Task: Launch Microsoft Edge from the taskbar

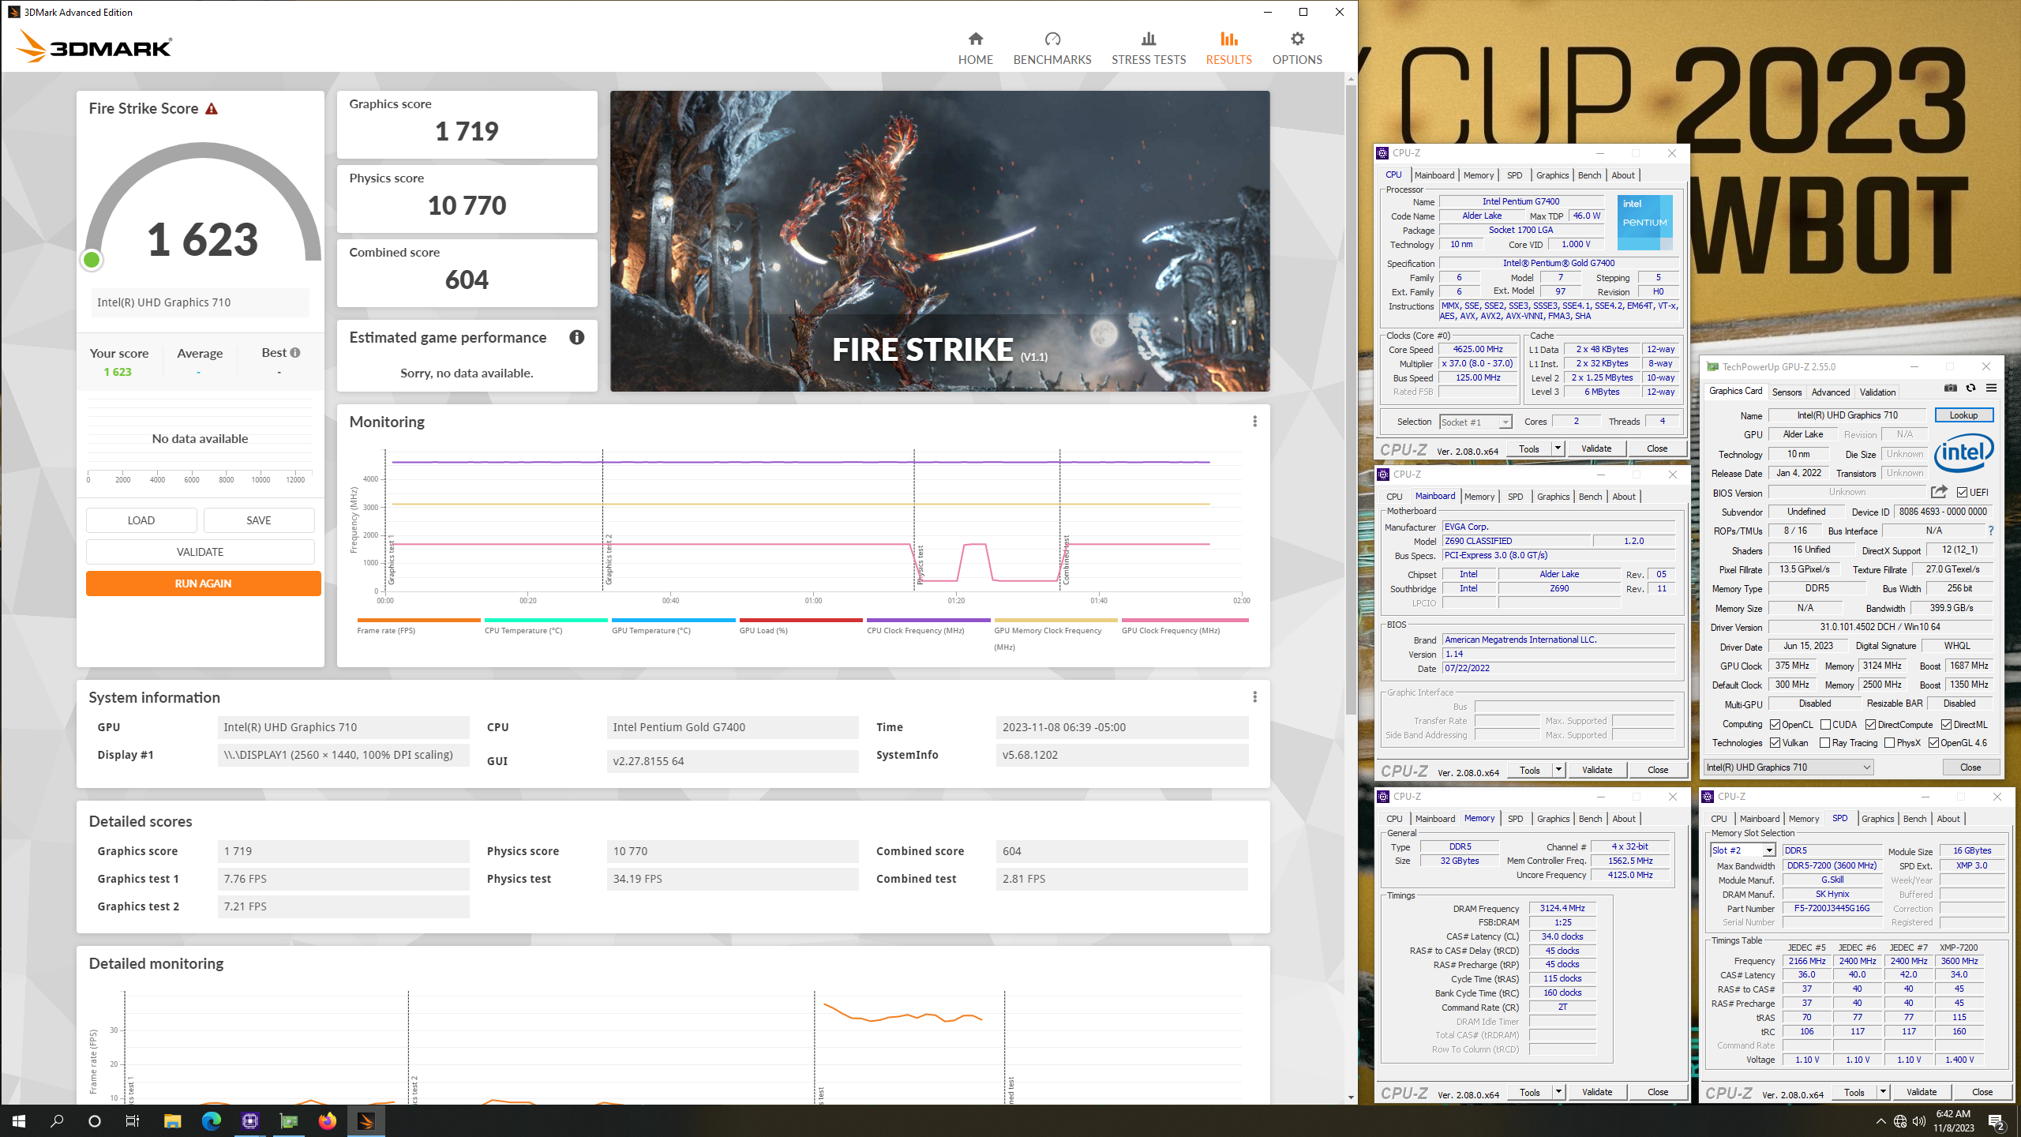Action: (211, 1120)
